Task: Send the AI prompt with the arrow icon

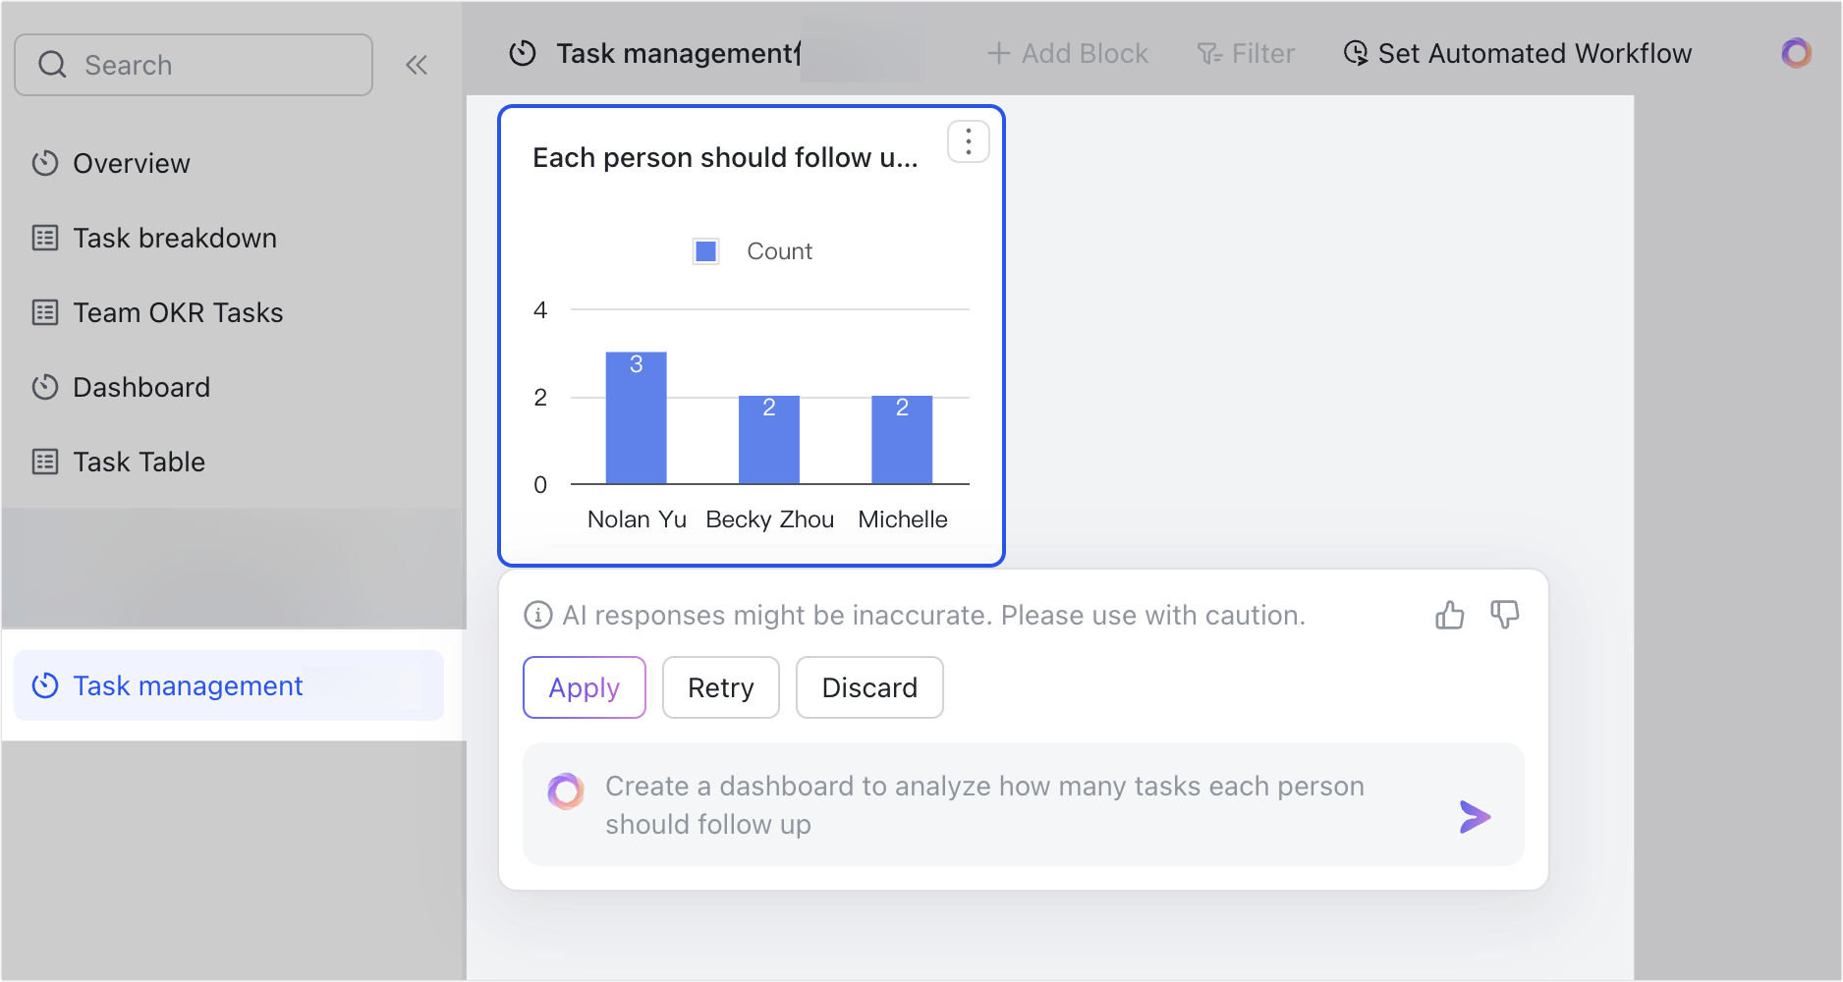Action: (1474, 816)
